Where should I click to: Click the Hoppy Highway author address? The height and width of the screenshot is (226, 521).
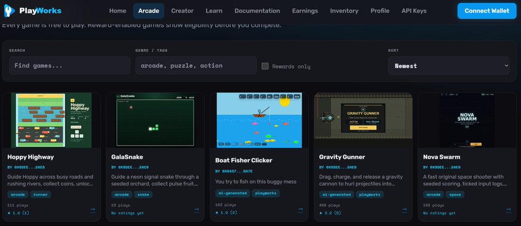pyautogui.click(x=26, y=167)
